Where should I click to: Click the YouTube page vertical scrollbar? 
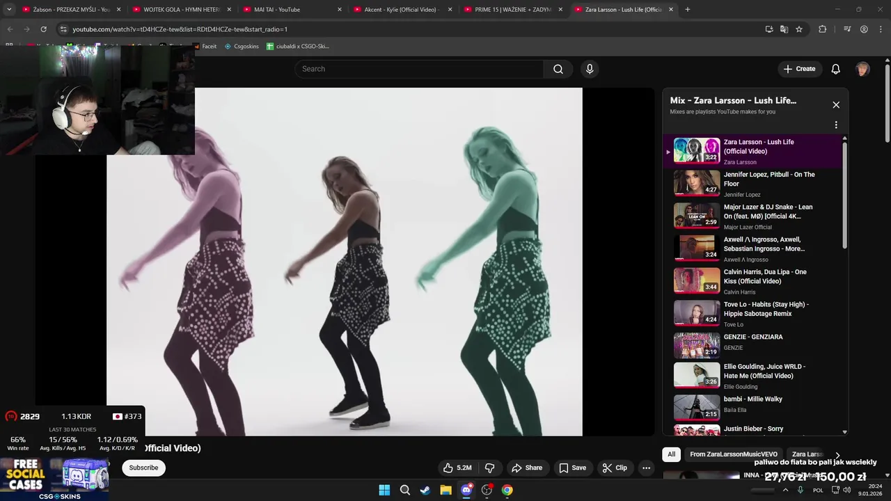pyautogui.click(x=888, y=104)
